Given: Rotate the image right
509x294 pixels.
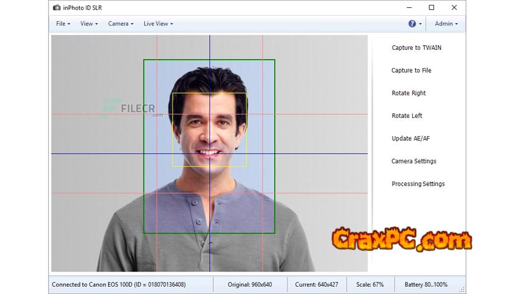Looking at the screenshot, I should [409, 93].
